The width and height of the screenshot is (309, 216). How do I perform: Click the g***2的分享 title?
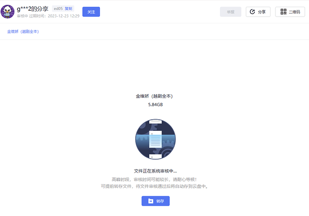pos(33,9)
